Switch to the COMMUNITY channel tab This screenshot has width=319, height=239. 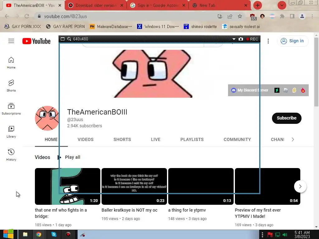(x=237, y=140)
